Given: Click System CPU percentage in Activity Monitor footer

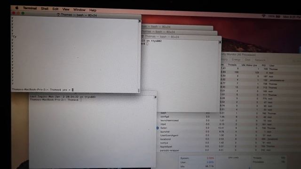Looking at the screenshot, I should click(x=210, y=158).
